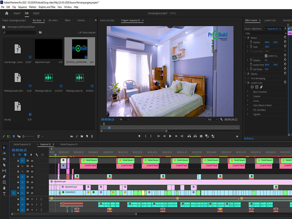Screen dimensions: 292x219
Task: Hide track V7 with the eye icon
Action: click(32, 161)
